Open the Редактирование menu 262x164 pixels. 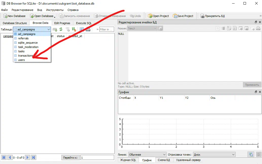tap(22, 10)
